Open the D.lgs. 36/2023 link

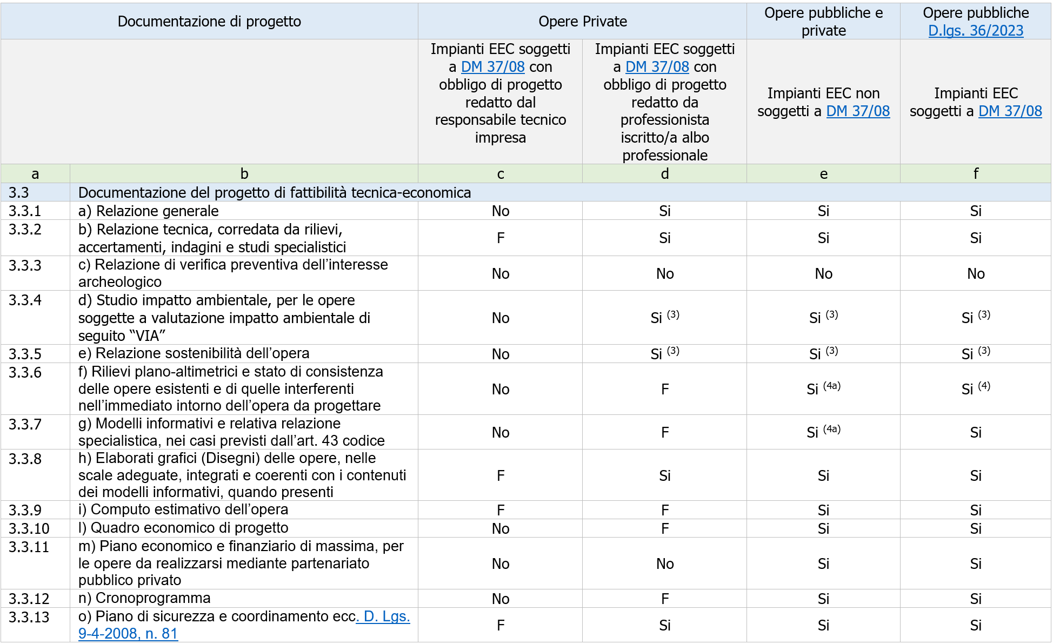pyautogui.click(x=975, y=31)
